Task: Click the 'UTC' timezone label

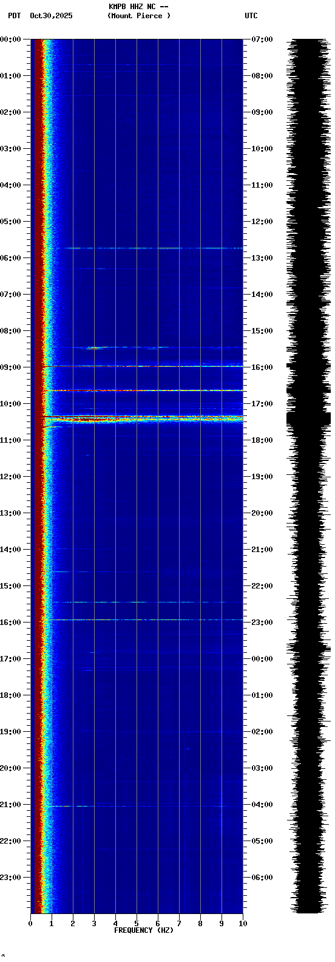Action: pyautogui.click(x=251, y=16)
